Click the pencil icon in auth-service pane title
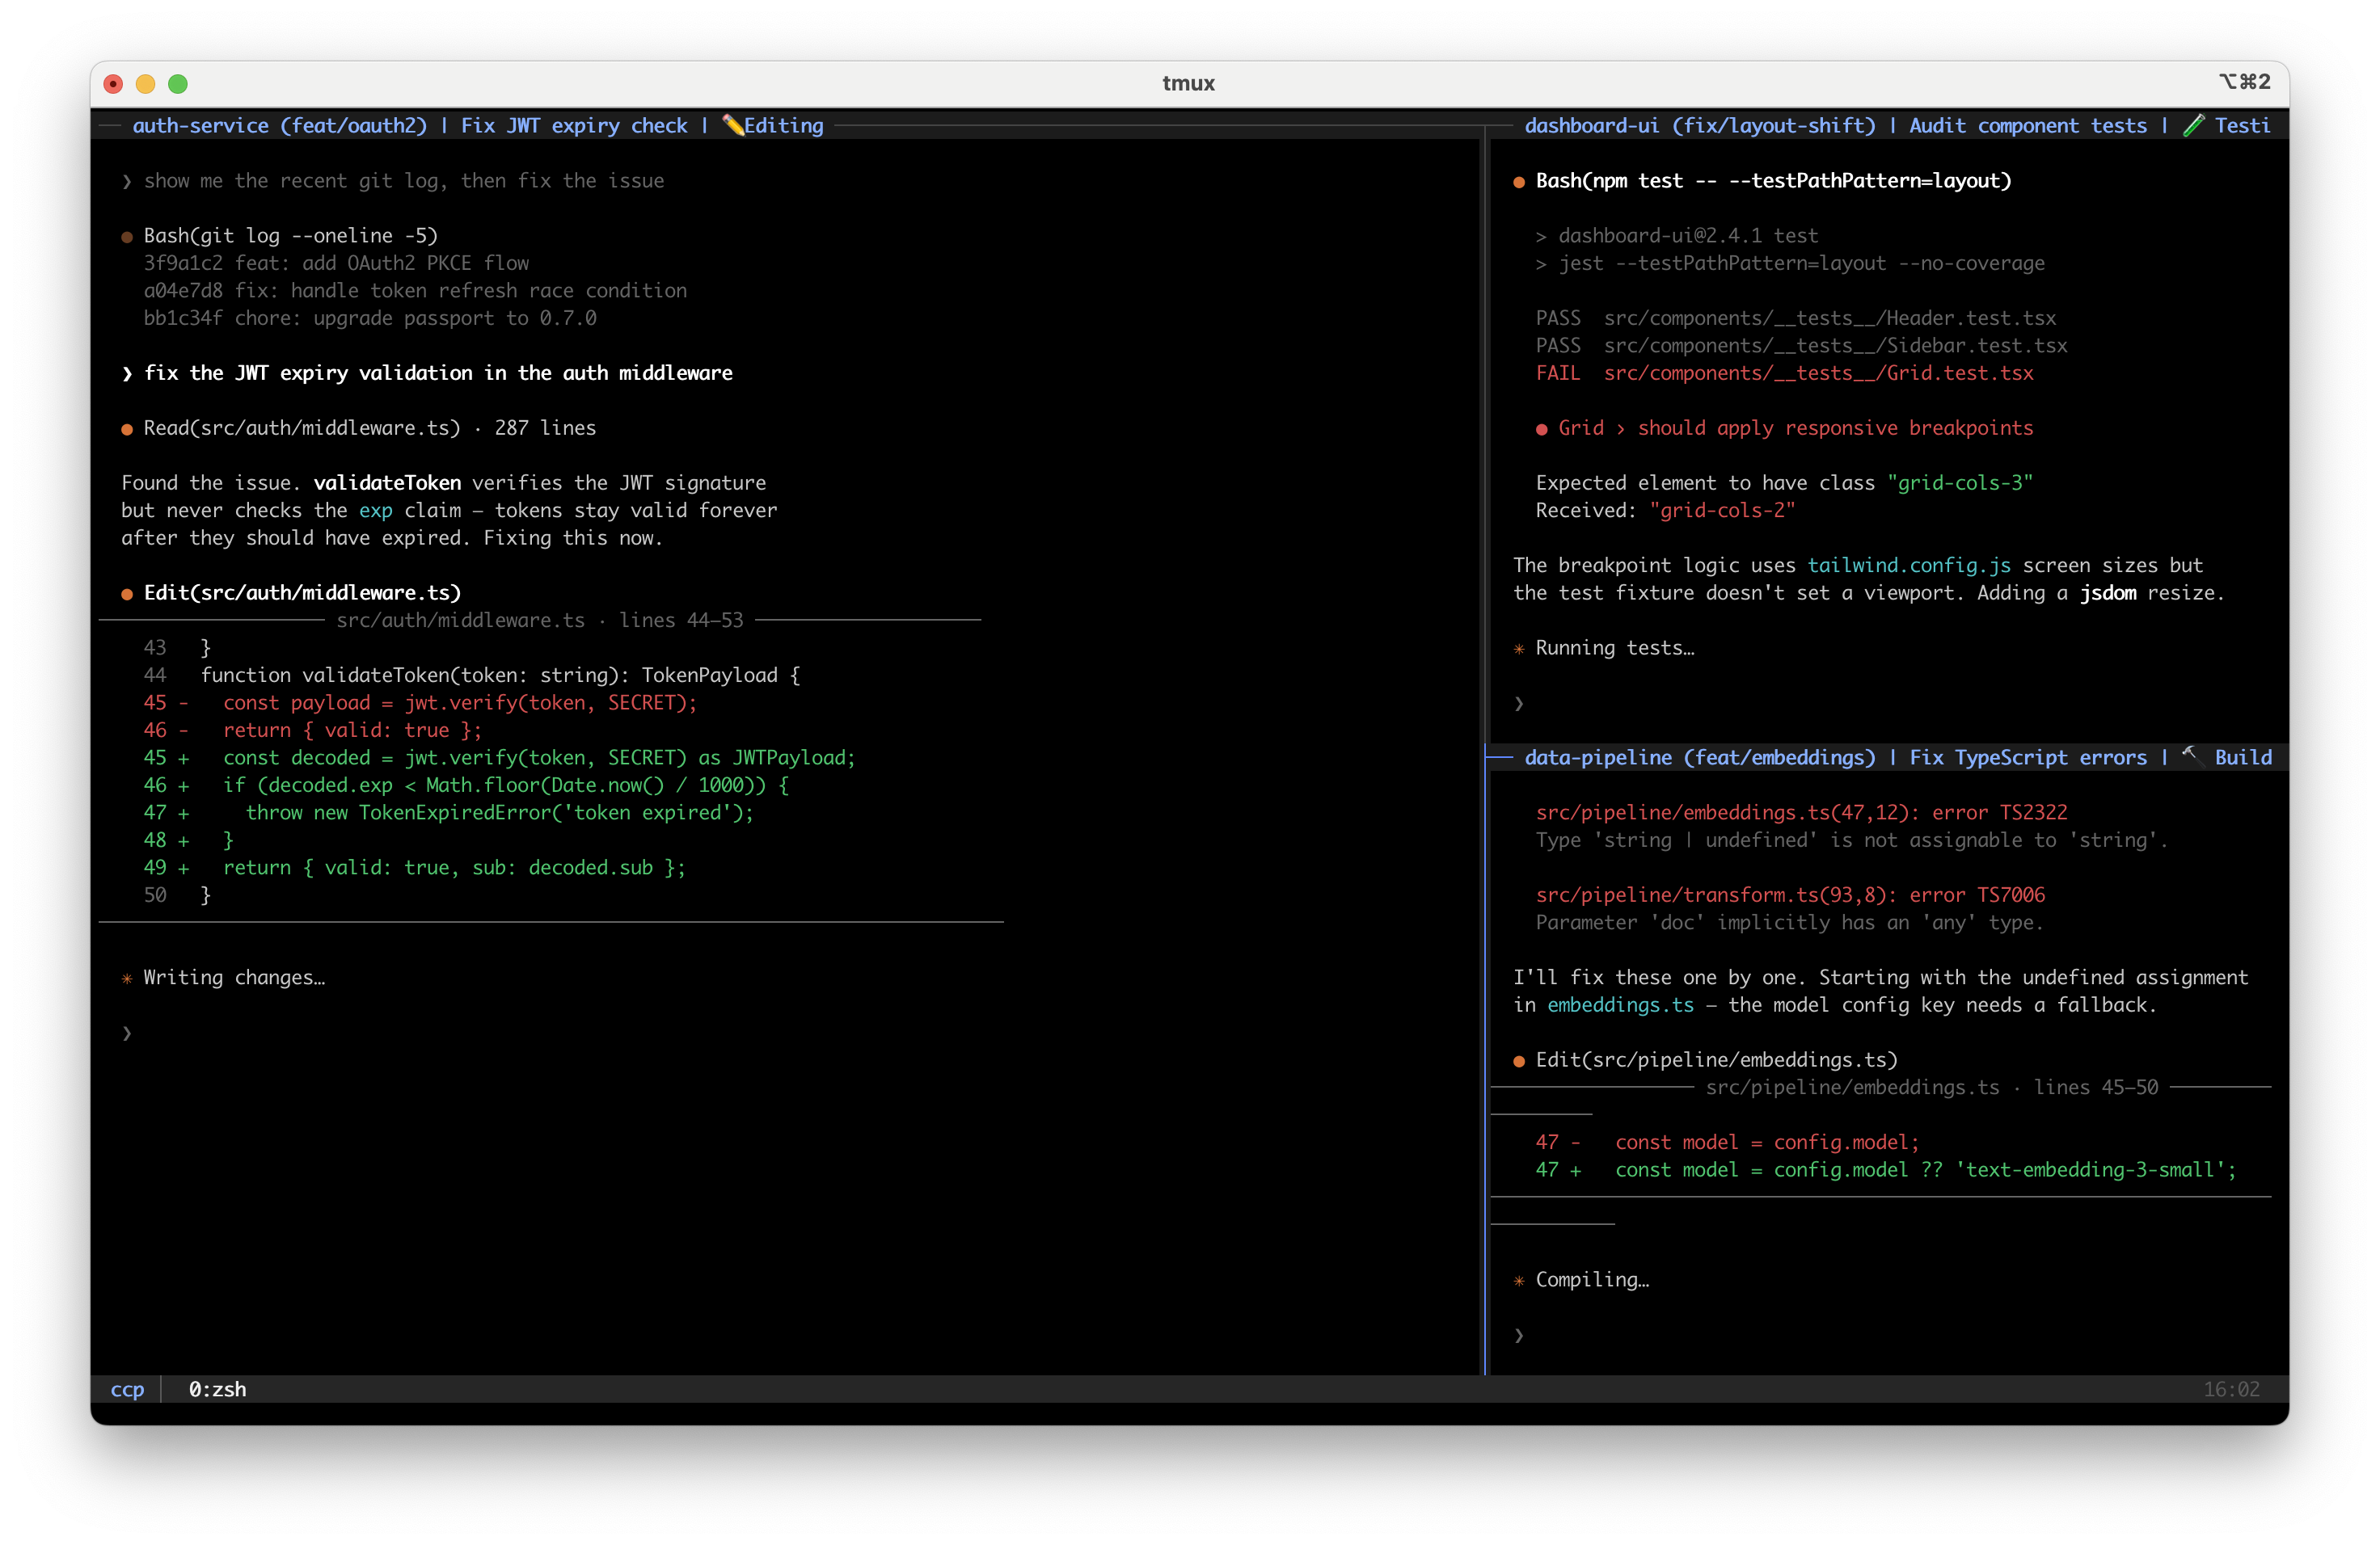 click(x=735, y=126)
